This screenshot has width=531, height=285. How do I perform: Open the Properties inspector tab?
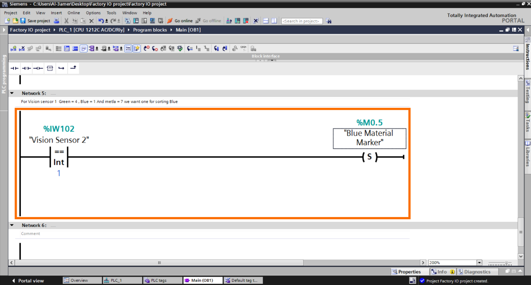pos(409,272)
